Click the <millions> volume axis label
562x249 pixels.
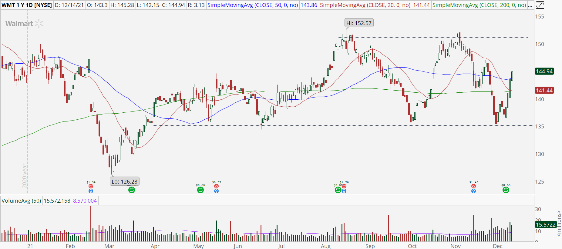point(559,224)
